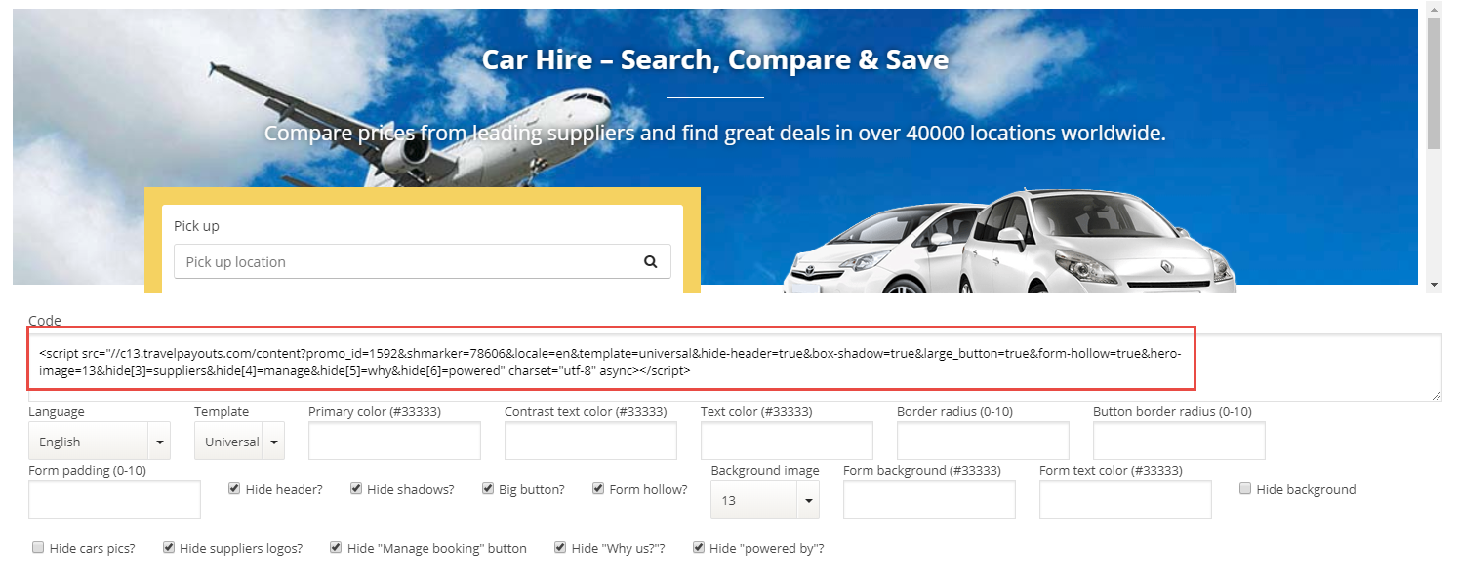1458x577 pixels.
Task: Click the Code textarea resize handle
Action: (x=1436, y=395)
